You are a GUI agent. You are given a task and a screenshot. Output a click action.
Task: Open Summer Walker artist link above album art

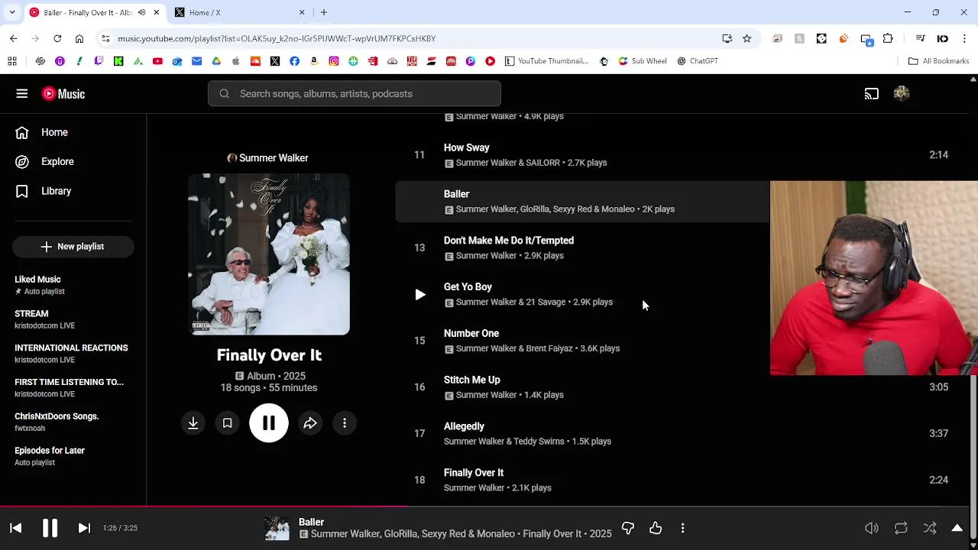tap(268, 158)
